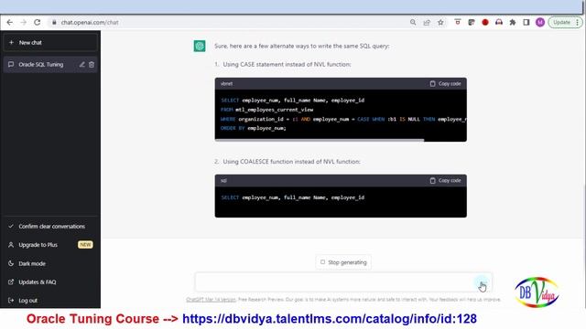This screenshot has height=329, width=586.
Task: Copy code of the first CASE statement block
Action: 445,83
